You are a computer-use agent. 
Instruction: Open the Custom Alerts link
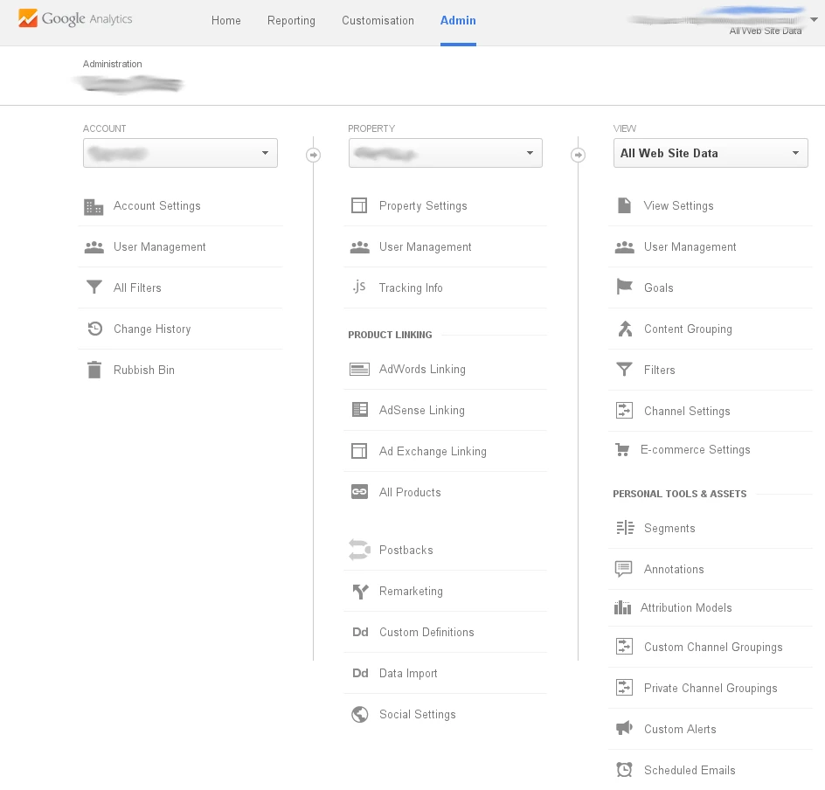[680, 729]
